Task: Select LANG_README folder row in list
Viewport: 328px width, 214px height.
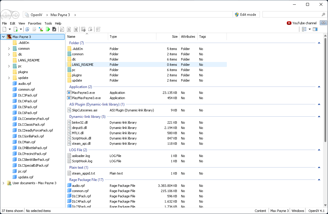Action: (146, 65)
